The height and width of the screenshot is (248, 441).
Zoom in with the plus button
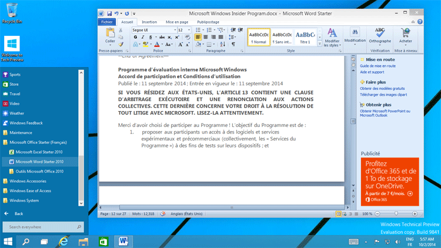tap(415, 214)
